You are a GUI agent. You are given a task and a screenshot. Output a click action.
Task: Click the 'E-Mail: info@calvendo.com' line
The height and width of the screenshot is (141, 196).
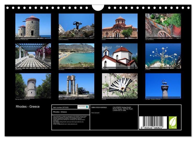tap(65, 124)
